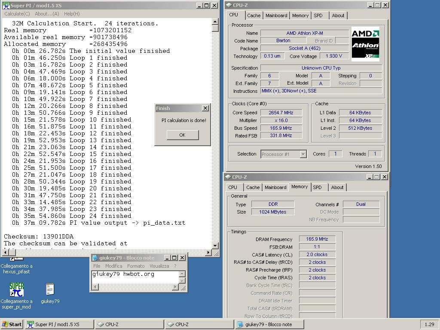This screenshot has height=330, width=440.
Task: Switch to giukey79 Blocco note taskbar button
Action: (269, 324)
